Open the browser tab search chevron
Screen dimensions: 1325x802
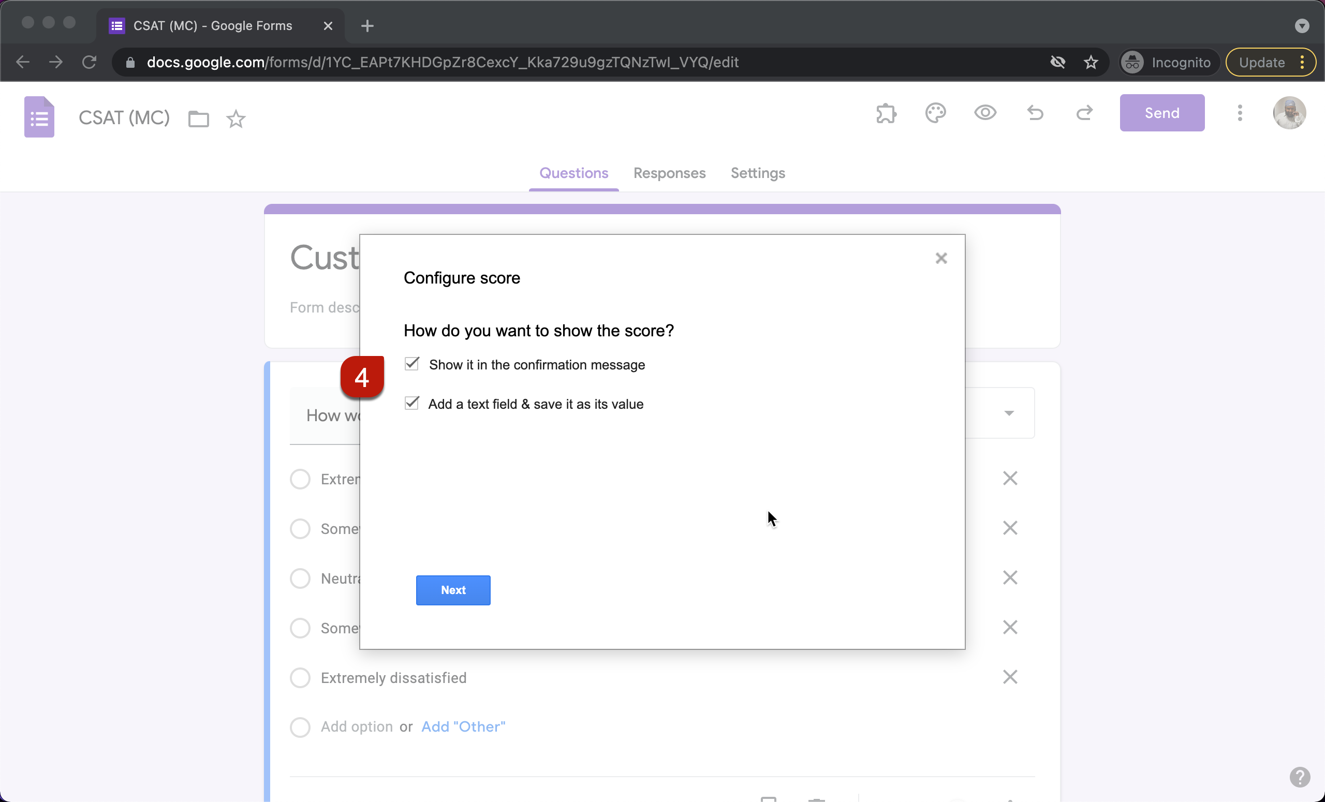click(1302, 26)
